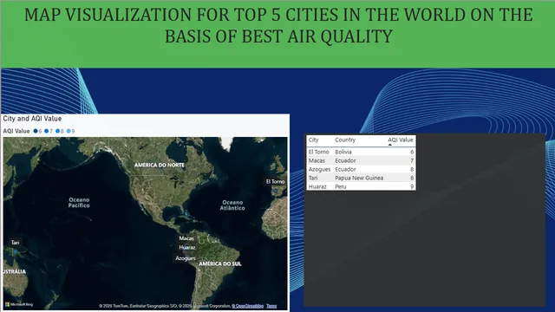Screen dimensions: 555x312
Task: Click the sort arrow under AQI Value
Action: point(389,145)
